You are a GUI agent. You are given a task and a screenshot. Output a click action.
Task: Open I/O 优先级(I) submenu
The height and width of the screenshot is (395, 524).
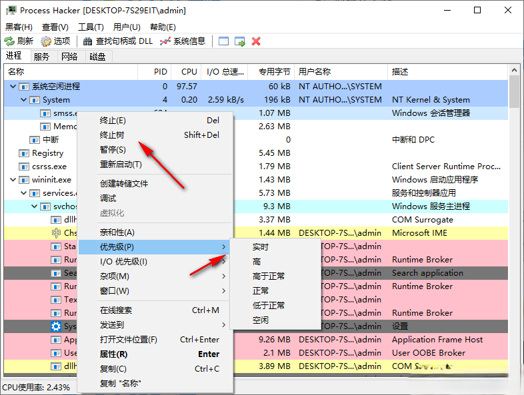pos(155,262)
